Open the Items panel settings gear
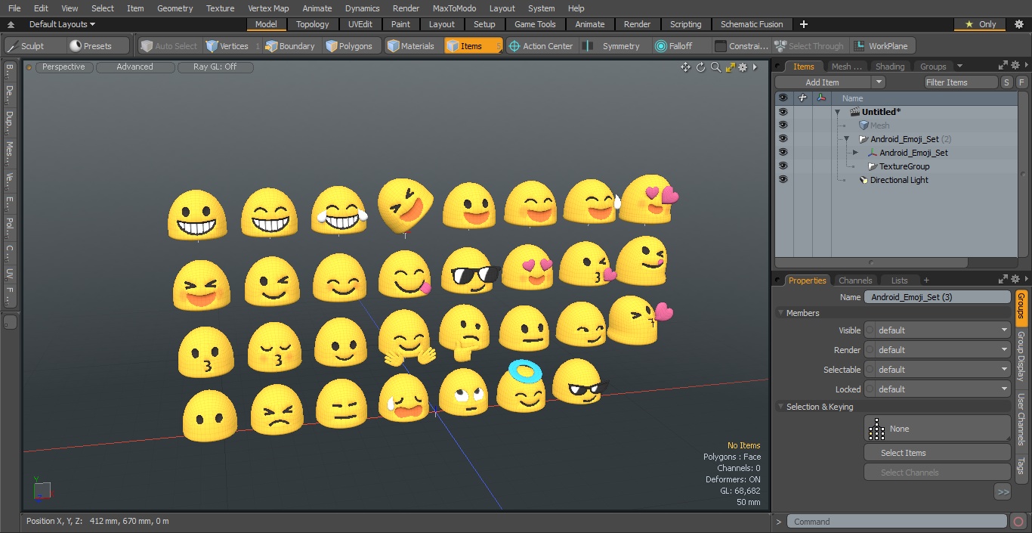The image size is (1032, 533). pyautogui.click(x=1015, y=66)
